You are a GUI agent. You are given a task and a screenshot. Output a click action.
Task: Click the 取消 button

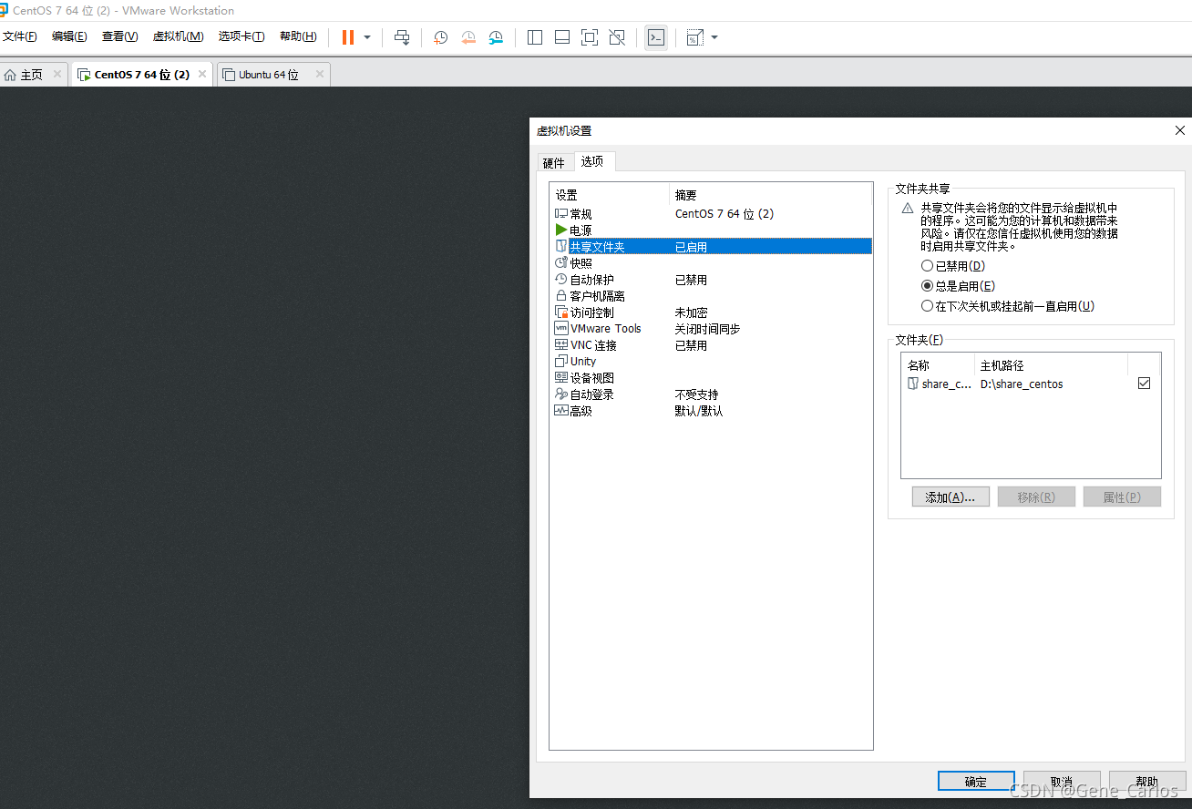pos(1062,781)
